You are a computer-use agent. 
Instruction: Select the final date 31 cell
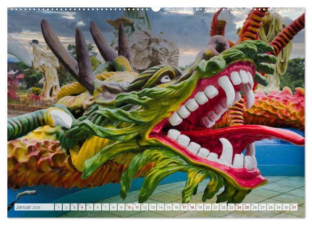tap(294, 207)
